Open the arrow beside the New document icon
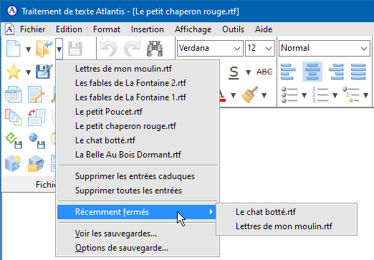The width and height of the screenshot is (374, 260). pos(29,49)
